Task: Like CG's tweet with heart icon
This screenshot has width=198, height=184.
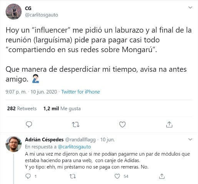Action: coord(122,125)
